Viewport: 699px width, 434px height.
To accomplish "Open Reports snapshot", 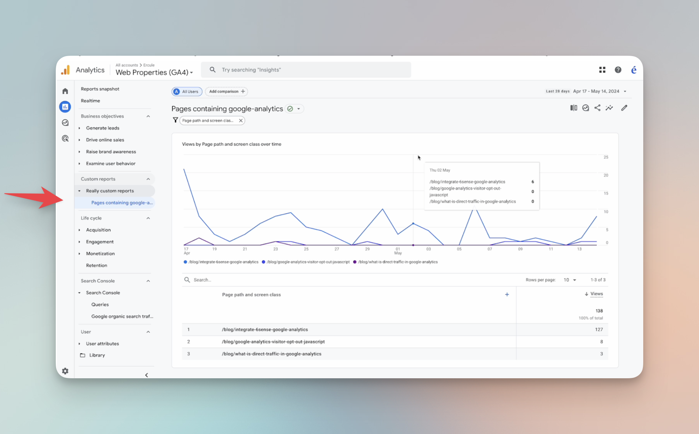I will coord(100,89).
